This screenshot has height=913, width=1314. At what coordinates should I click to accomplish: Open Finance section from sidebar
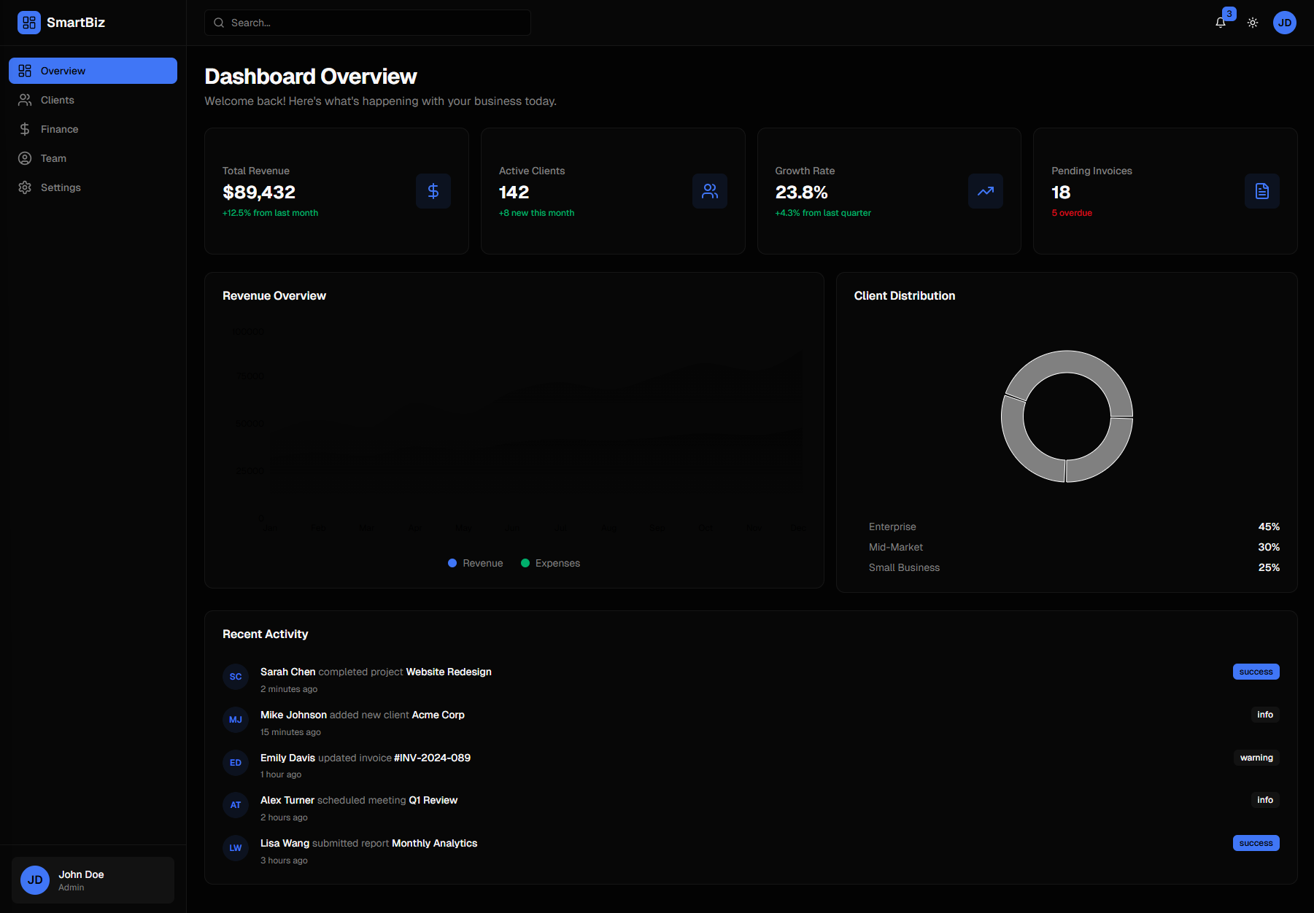pos(59,128)
